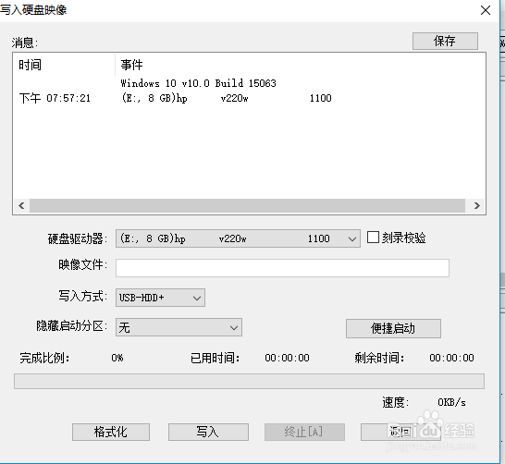Click the left arrow of message scrollbar
The image size is (505, 464).
coord(21,205)
